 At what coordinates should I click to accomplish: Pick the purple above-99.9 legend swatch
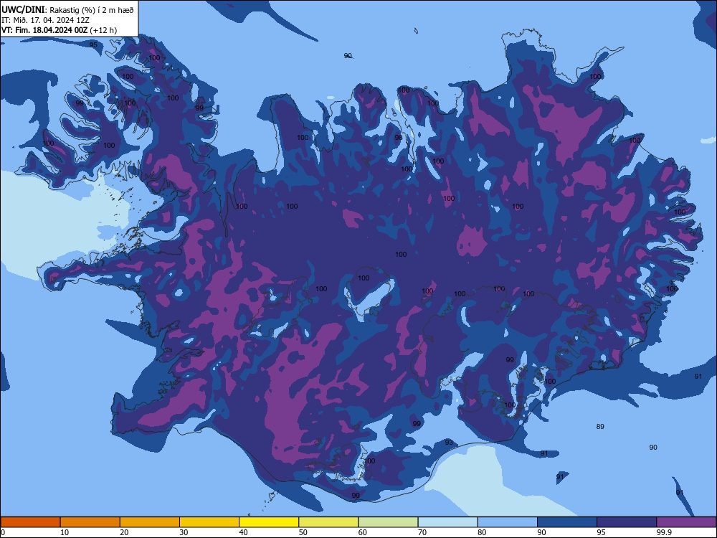686,522
